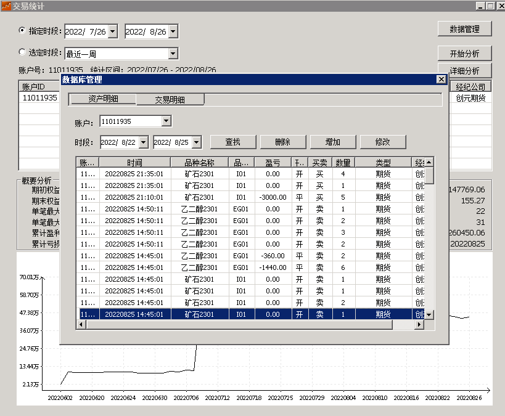Open the 2022/8/22 date picker dropdown

tap(144, 142)
